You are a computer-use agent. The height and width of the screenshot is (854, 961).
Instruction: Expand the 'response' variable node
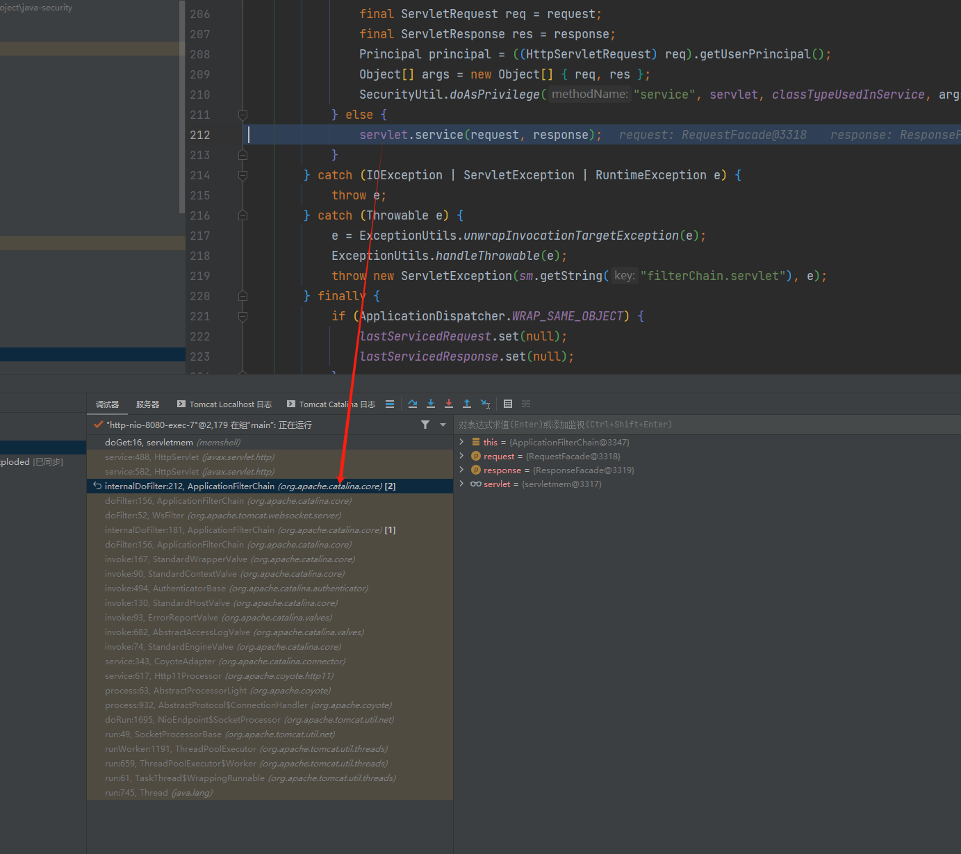point(461,470)
